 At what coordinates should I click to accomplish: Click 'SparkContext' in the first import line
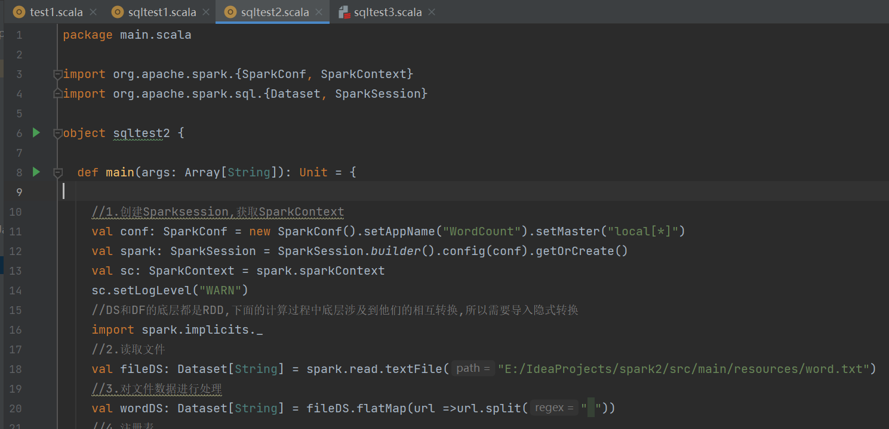click(364, 74)
